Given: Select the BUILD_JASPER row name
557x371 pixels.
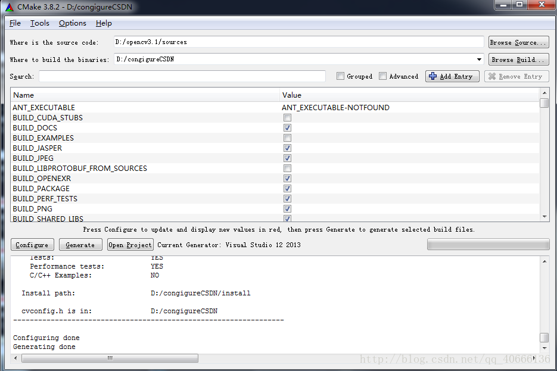Looking at the screenshot, I should point(38,148).
